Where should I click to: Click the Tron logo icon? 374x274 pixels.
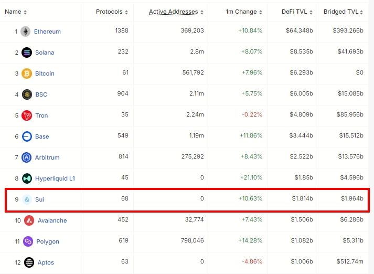click(27, 115)
